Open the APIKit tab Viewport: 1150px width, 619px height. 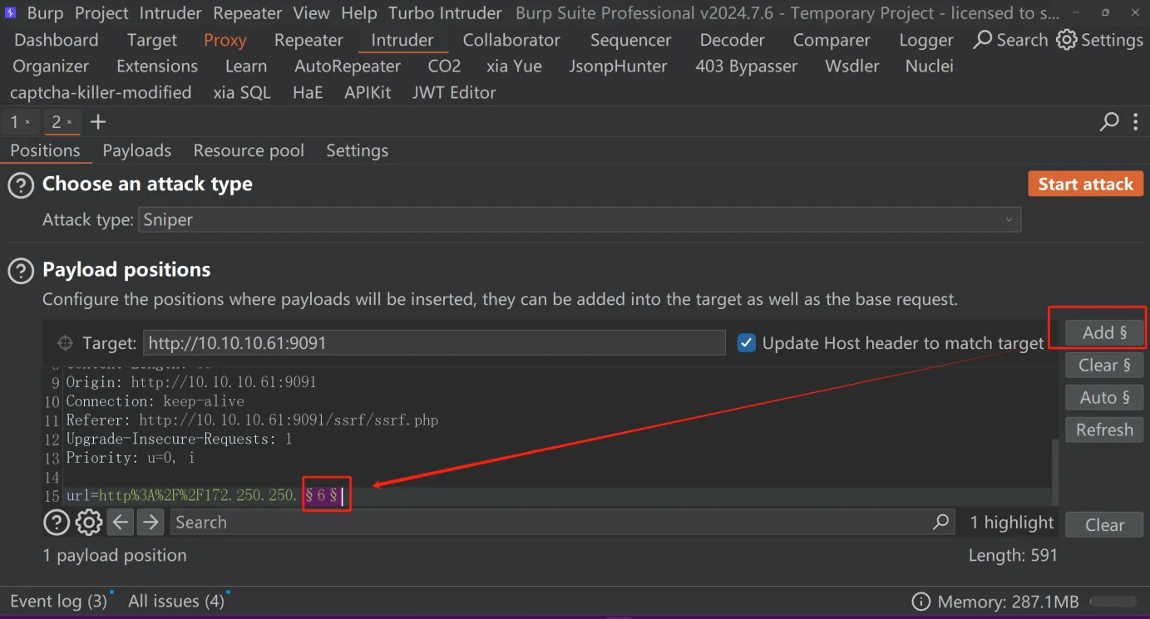368,93
